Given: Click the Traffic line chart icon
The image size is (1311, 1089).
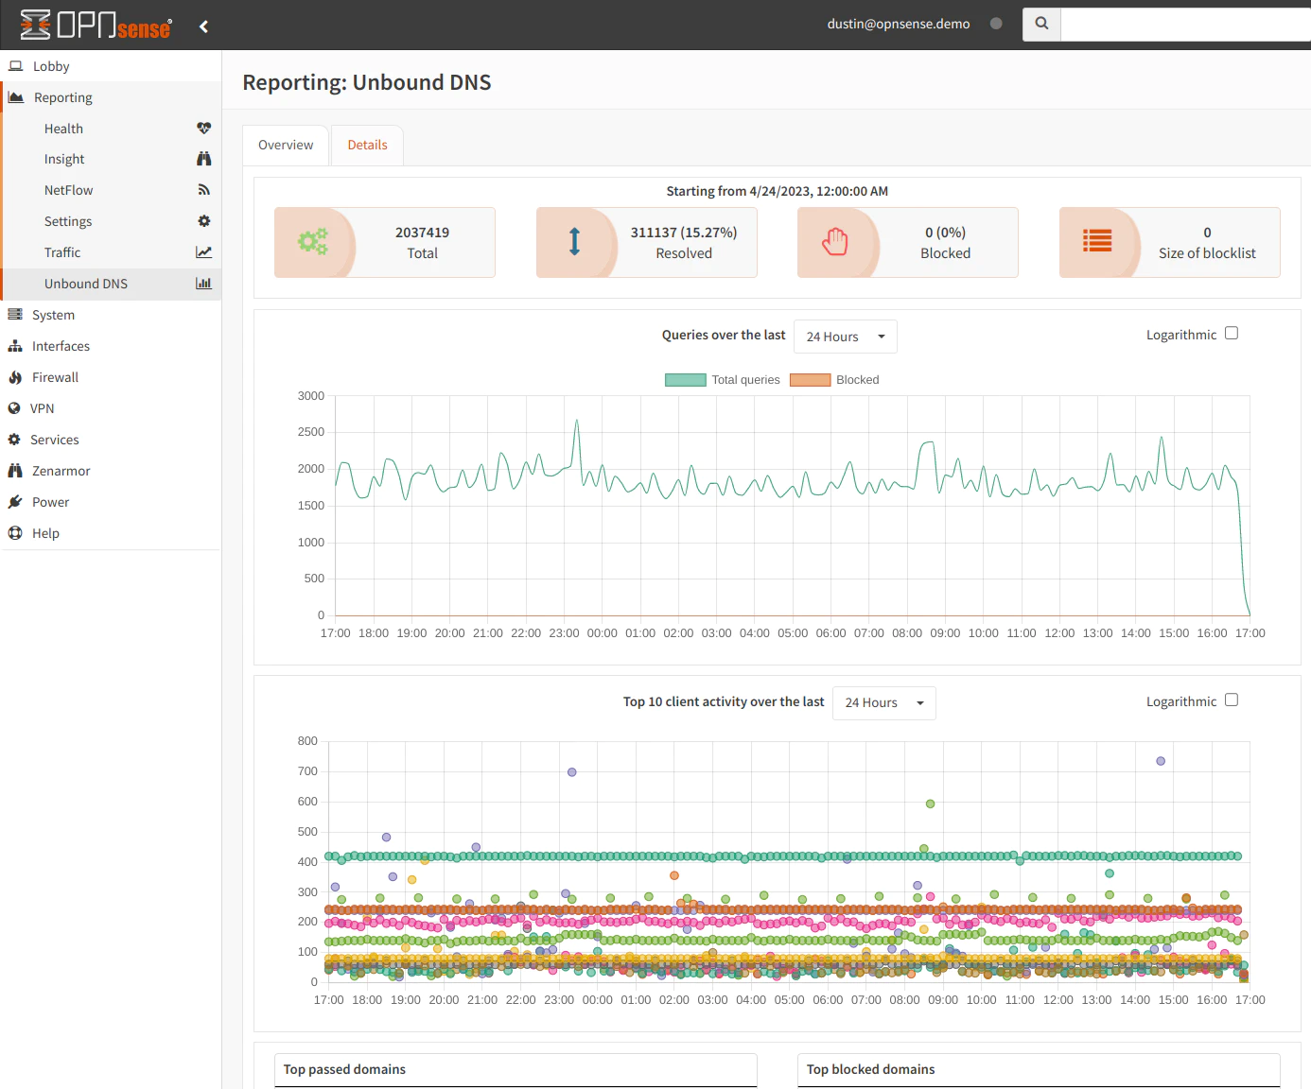Looking at the screenshot, I should tap(203, 252).
